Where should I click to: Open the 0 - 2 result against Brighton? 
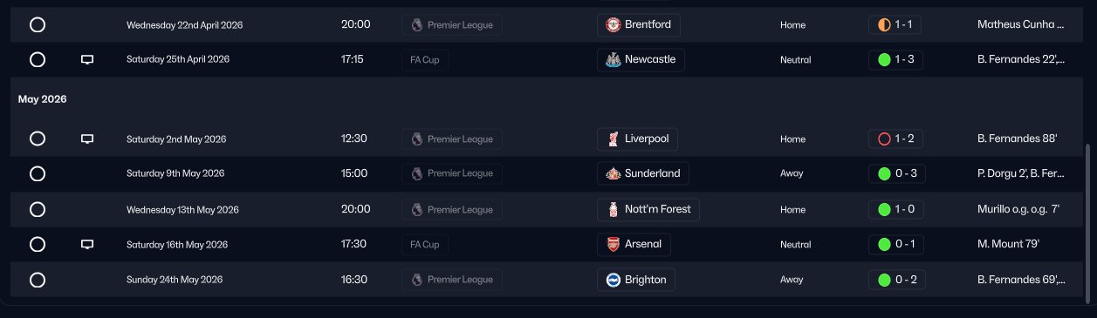coord(897,280)
